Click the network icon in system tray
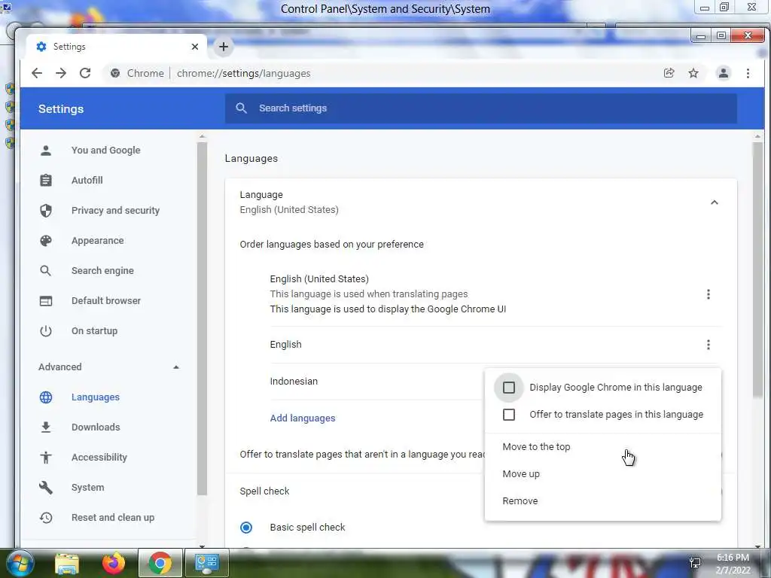771x578 pixels. click(695, 563)
